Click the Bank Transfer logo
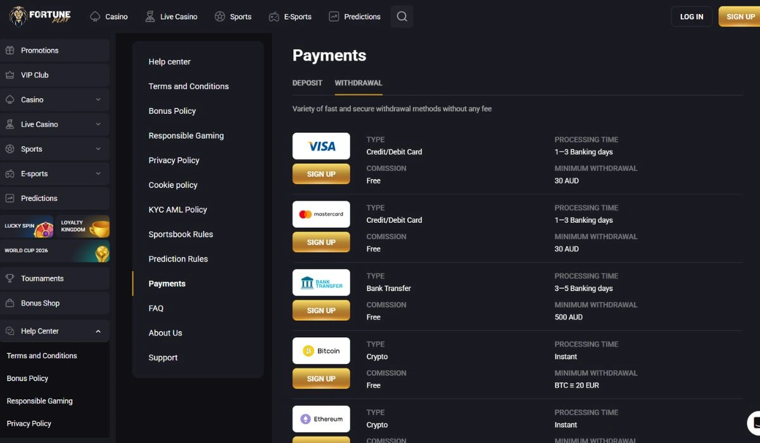Image resolution: width=760 pixels, height=443 pixels. pos(321,283)
